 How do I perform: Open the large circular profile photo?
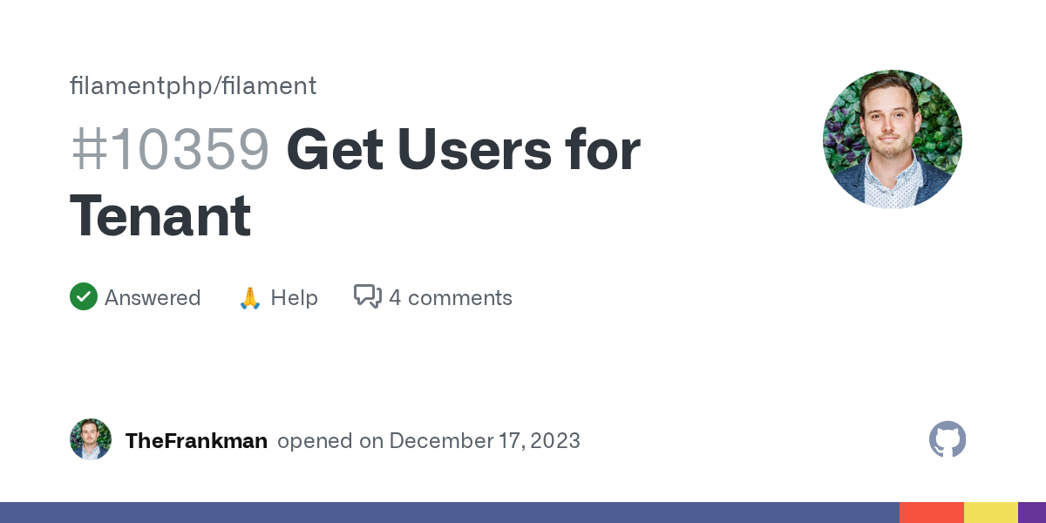click(892, 139)
